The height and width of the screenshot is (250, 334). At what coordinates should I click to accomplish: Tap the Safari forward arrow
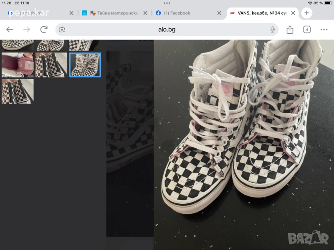[x=27, y=30]
